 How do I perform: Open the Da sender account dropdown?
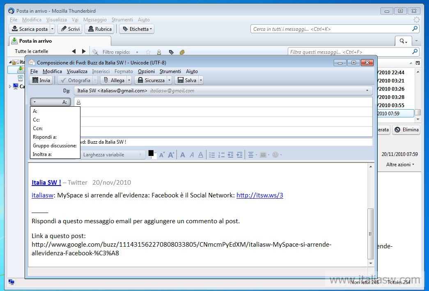223,91
